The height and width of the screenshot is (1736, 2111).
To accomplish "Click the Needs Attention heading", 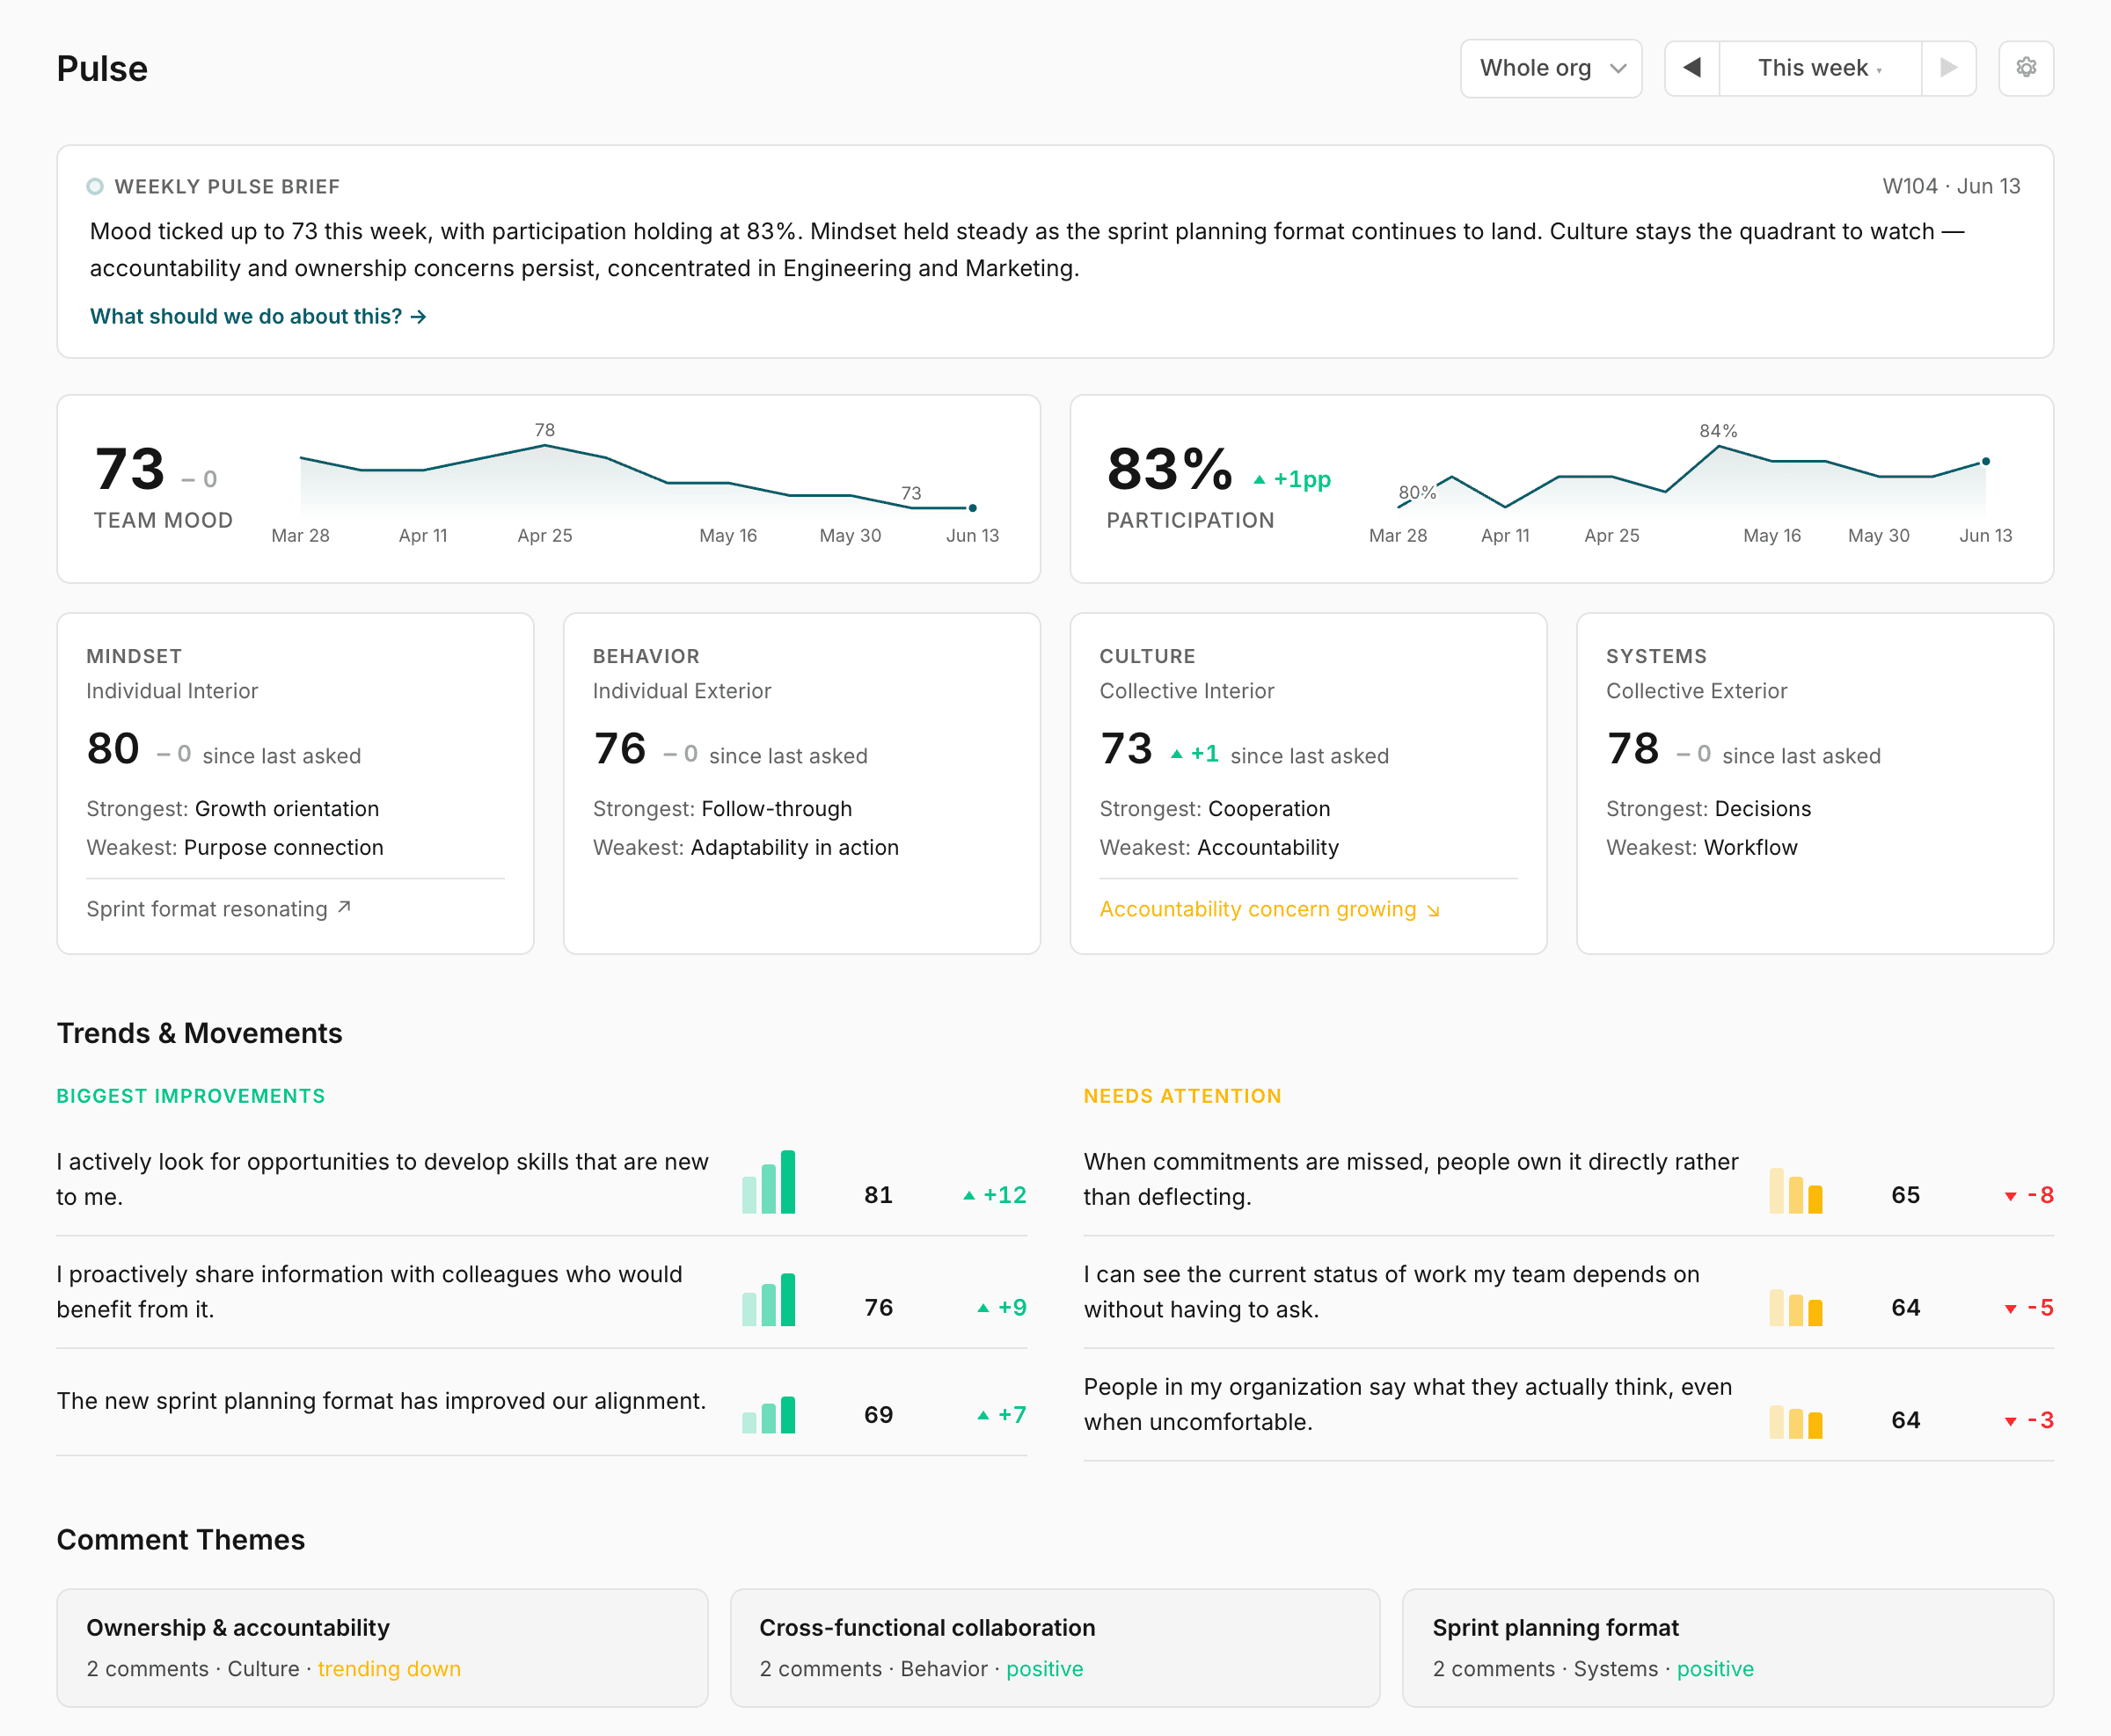I will coord(1182,1096).
